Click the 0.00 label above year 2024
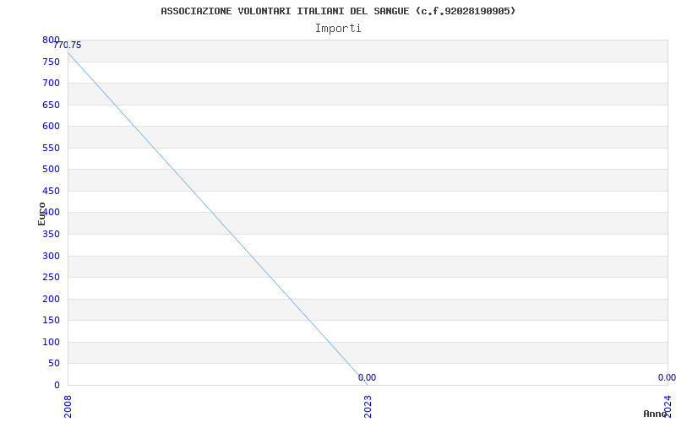 pyautogui.click(x=667, y=377)
